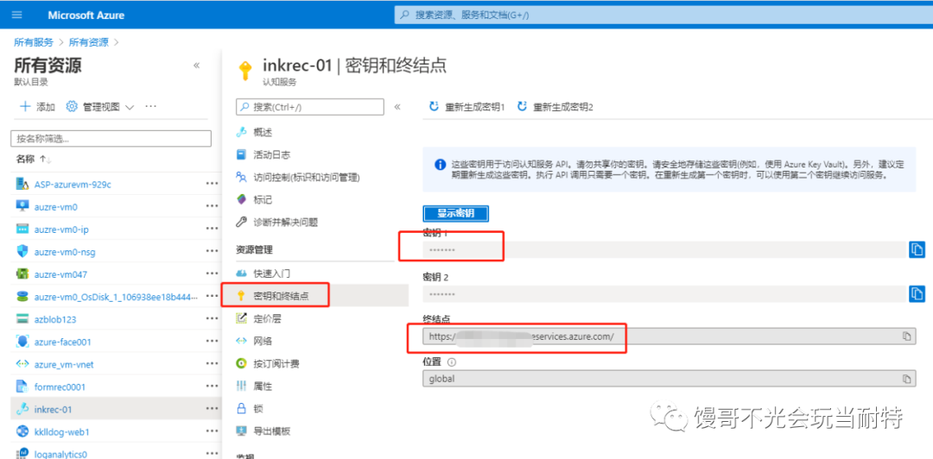Viewport: 933px width, 459px height.
Task: Focus the 搜索(Ctrl+/) menu search box
Action: [310, 107]
